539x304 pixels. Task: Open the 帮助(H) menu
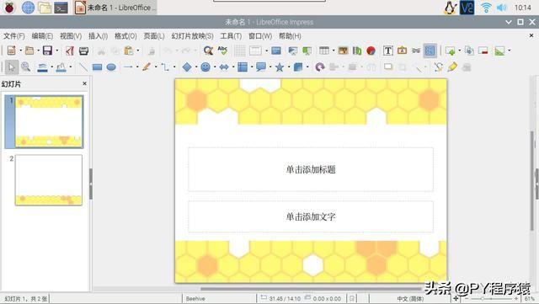coord(290,36)
